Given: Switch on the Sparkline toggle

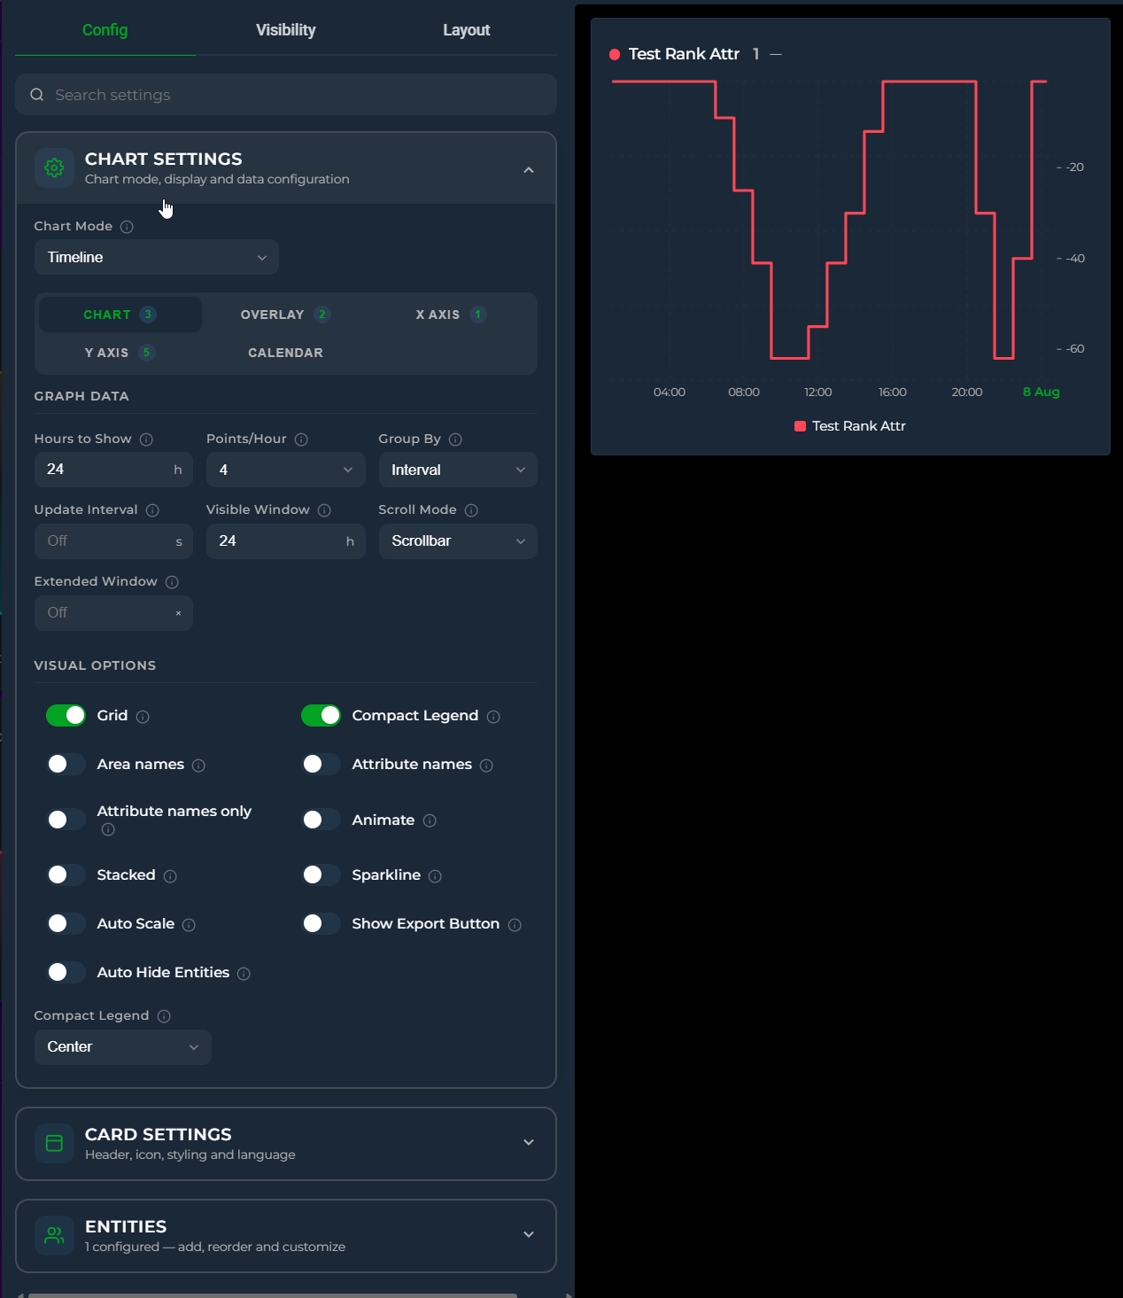Looking at the screenshot, I should coord(321,874).
